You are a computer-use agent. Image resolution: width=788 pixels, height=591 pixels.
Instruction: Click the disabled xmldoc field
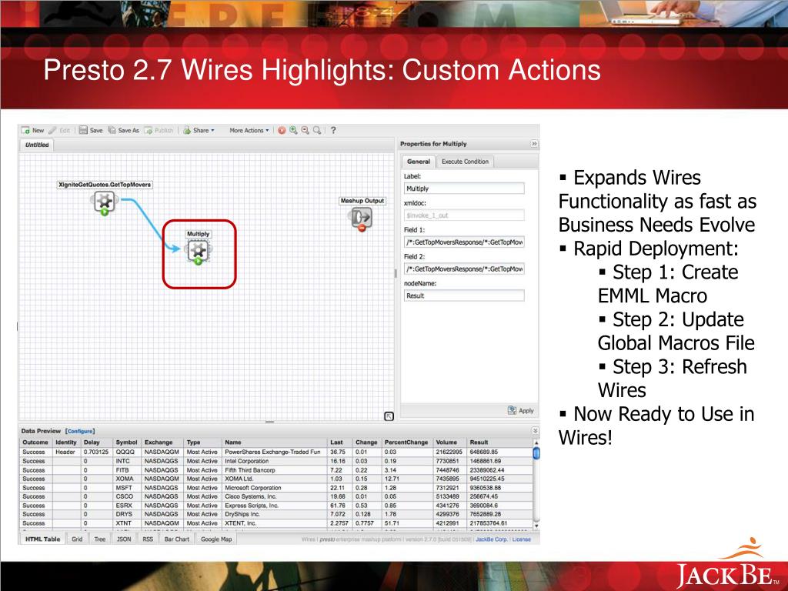pyautogui.click(x=464, y=215)
